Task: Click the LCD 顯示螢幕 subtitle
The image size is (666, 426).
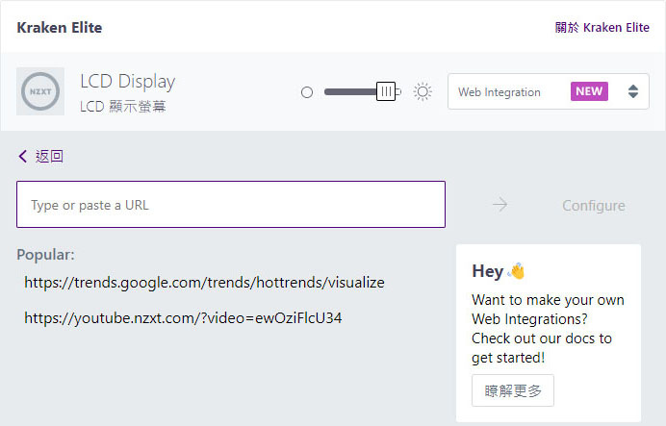Action: coord(123,106)
